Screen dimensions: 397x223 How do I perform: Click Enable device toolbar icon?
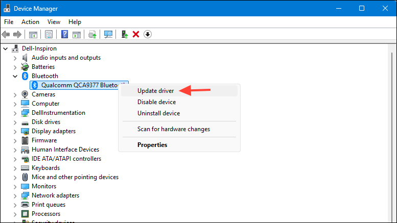[x=124, y=34]
